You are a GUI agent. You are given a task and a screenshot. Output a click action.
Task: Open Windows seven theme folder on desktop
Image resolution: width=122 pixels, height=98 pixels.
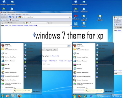tap(100, 18)
